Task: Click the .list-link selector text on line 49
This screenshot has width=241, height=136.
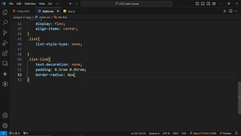Action: pos(38,59)
